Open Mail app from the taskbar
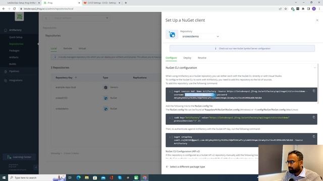The width and height of the screenshot is (323, 181). (103, 177)
